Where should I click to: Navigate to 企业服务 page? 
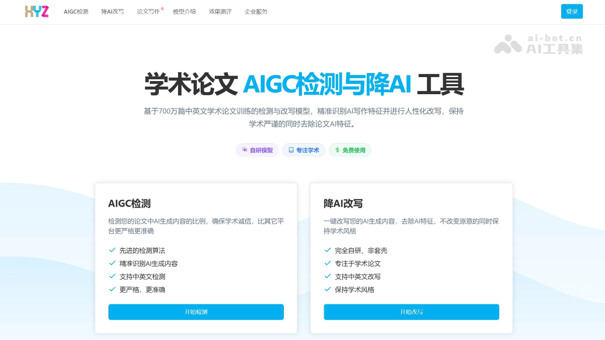[256, 12]
